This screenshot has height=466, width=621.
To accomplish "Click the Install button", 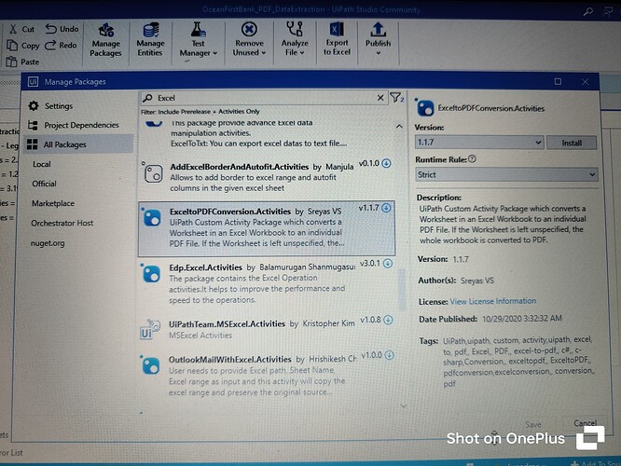I will [572, 143].
